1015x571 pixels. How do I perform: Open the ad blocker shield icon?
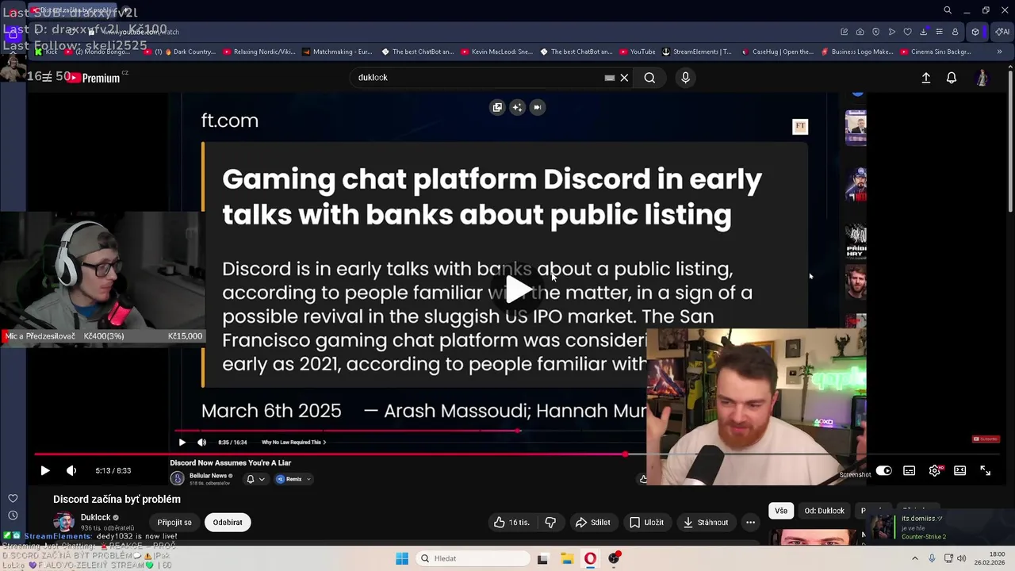pyautogui.click(x=876, y=32)
